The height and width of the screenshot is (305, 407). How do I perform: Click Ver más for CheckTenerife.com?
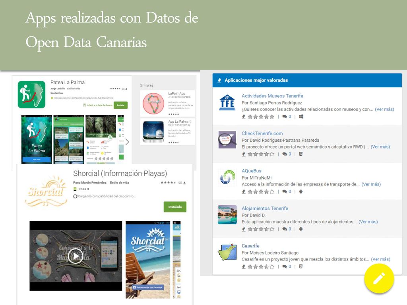[380, 147]
